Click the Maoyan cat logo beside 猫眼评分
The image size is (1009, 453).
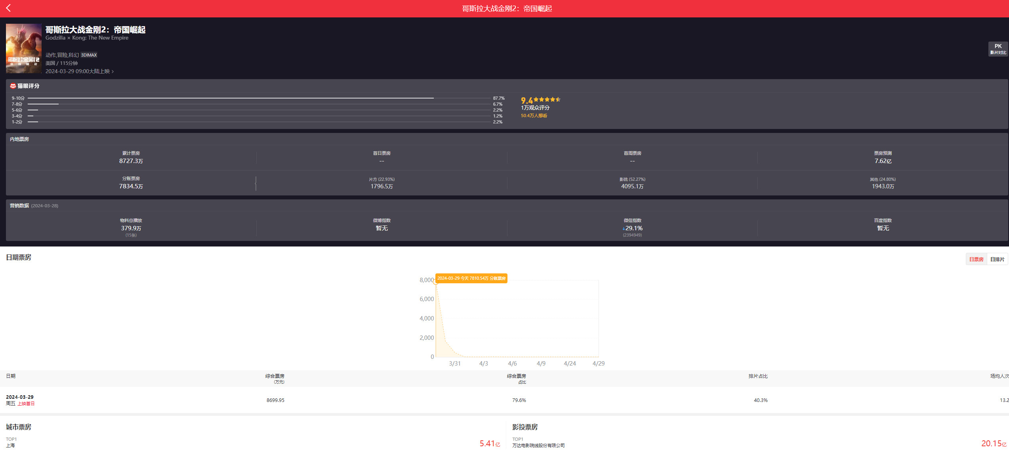tap(13, 86)
